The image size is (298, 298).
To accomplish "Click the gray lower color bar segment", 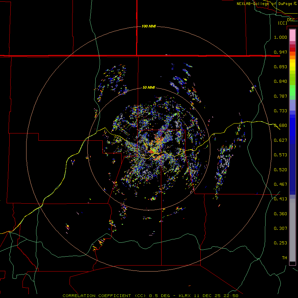I will point(292,230).
